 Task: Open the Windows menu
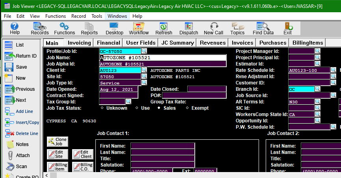pyautogui.click(x=117, y=16)
